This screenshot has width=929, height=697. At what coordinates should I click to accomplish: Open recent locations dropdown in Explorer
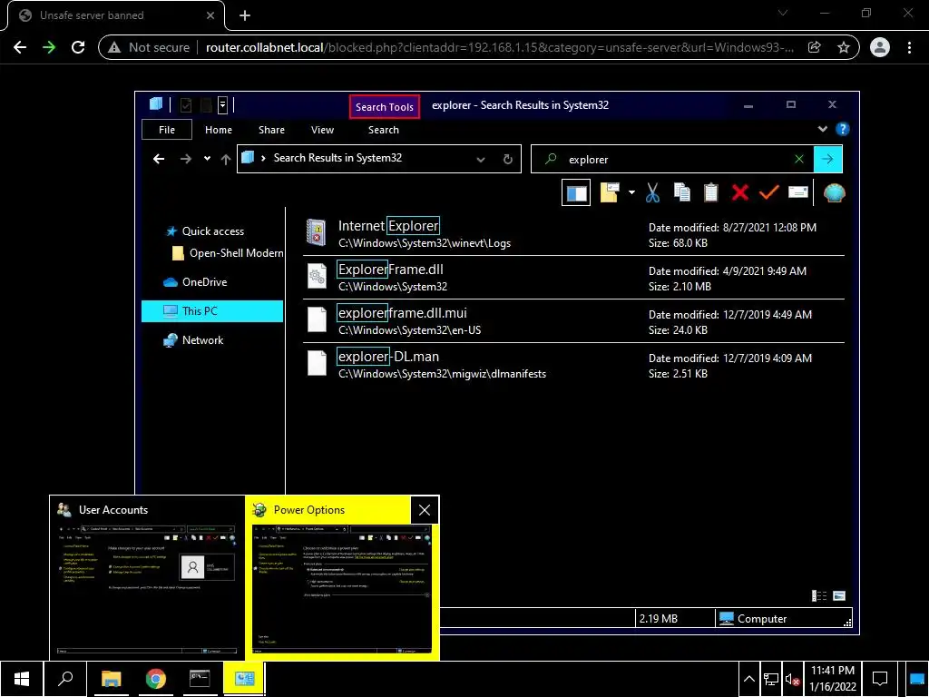[x=207, y=159]
